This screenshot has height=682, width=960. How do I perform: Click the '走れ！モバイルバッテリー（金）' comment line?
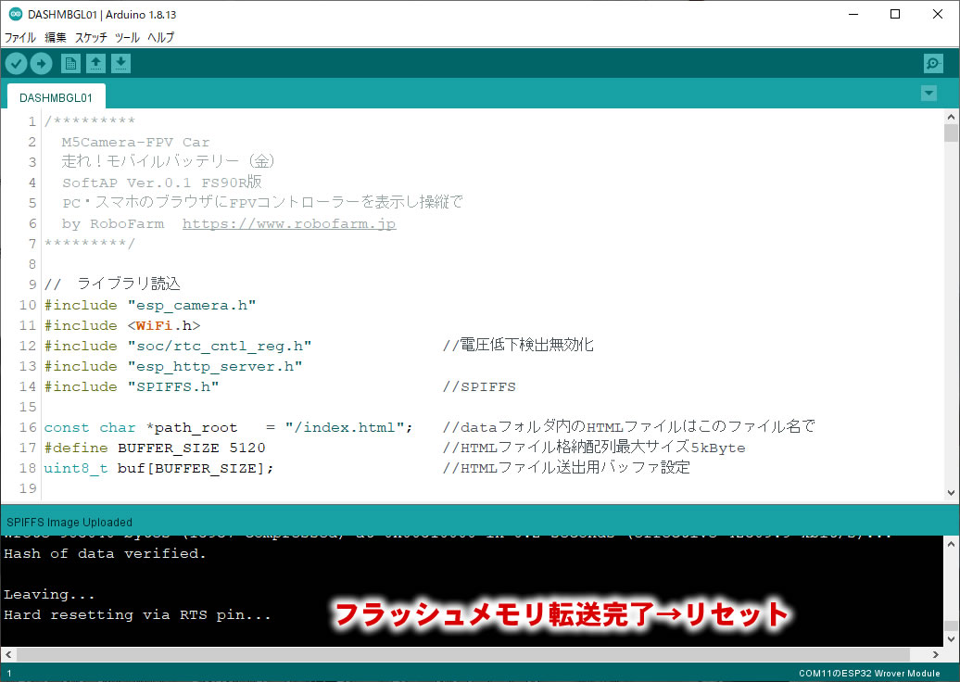168,161
